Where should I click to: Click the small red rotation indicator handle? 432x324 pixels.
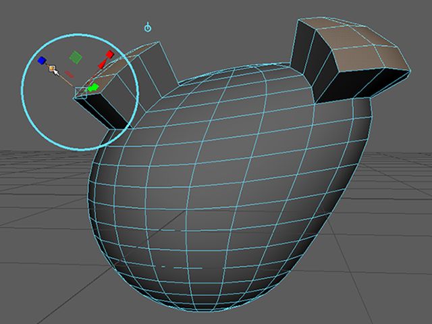click(70, 74)
